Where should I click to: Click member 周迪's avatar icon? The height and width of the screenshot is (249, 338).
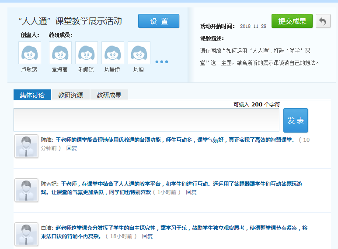tap(139, 53)
